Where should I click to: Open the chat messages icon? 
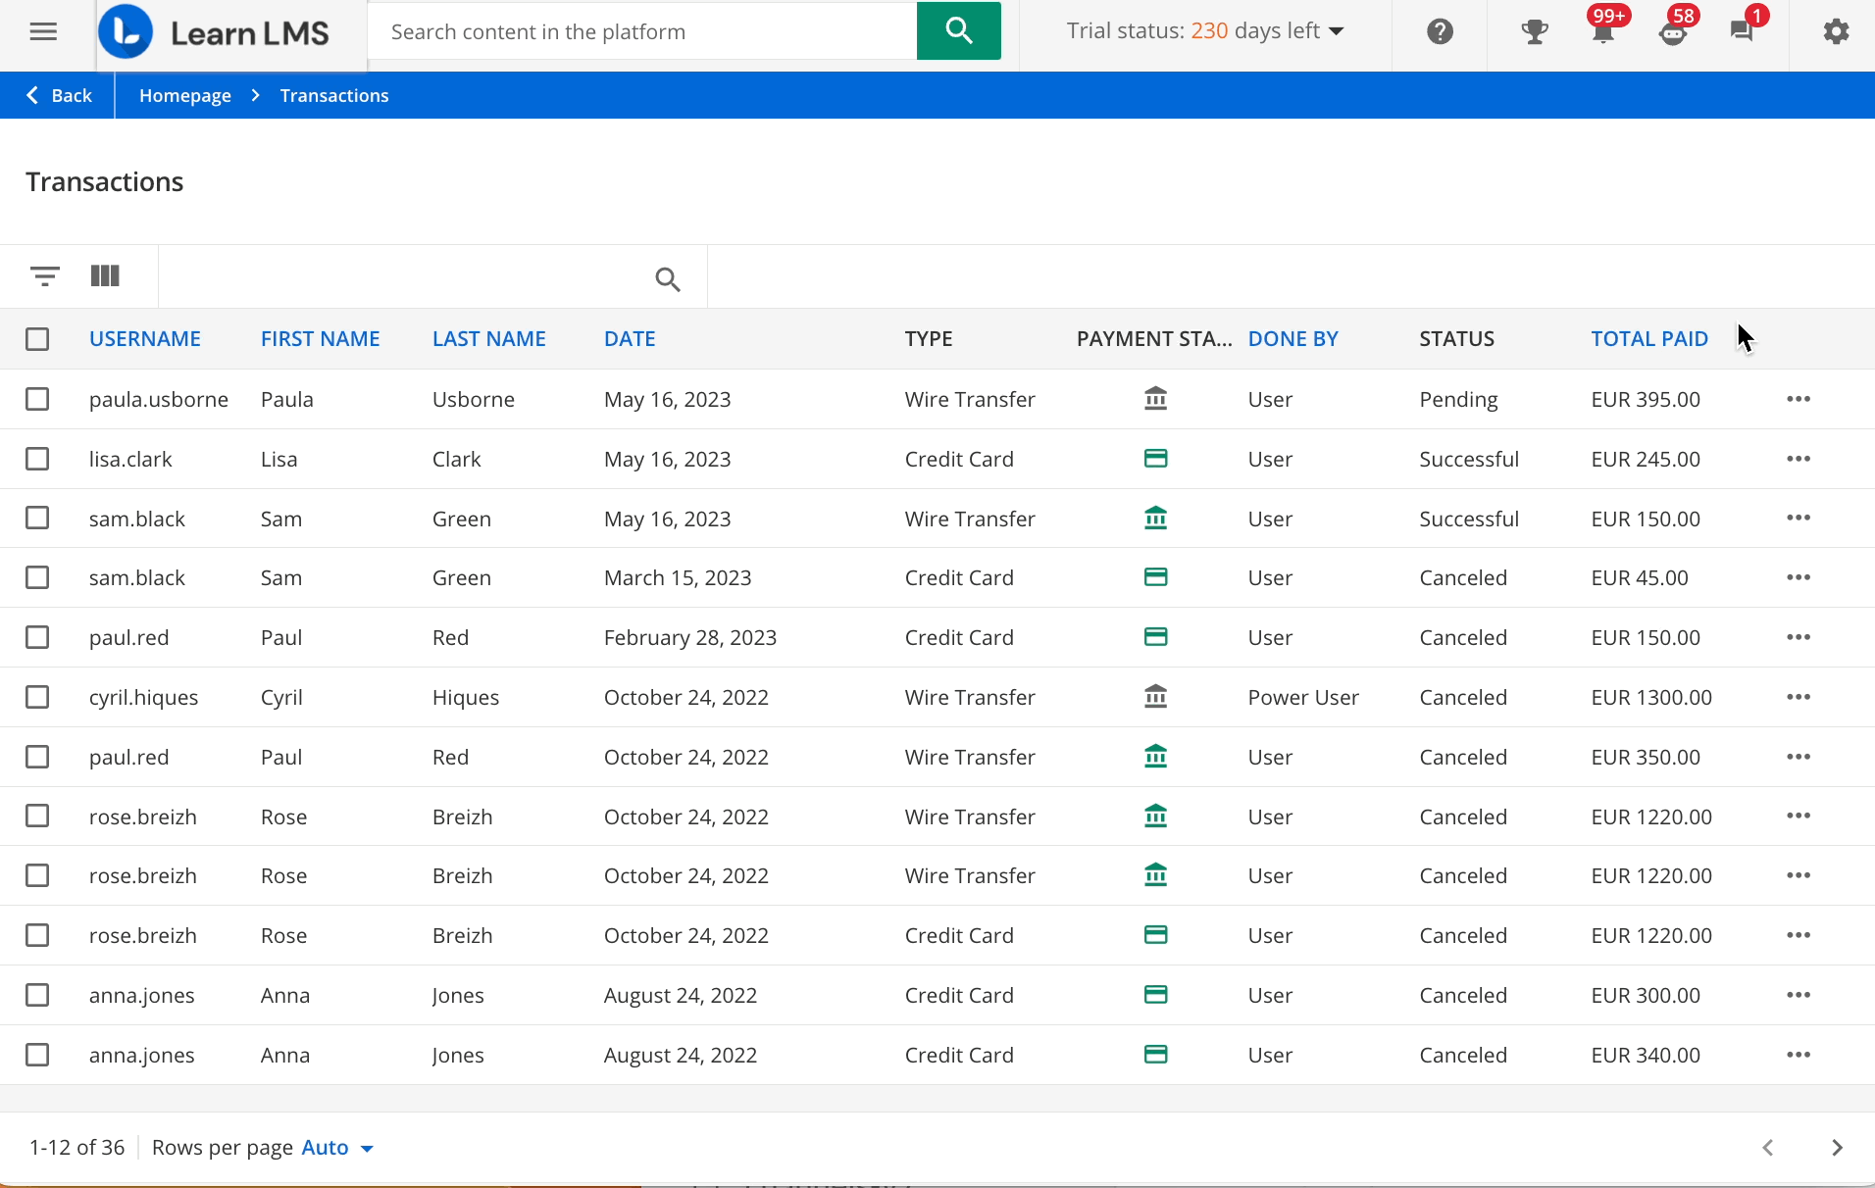point(1742,31)
